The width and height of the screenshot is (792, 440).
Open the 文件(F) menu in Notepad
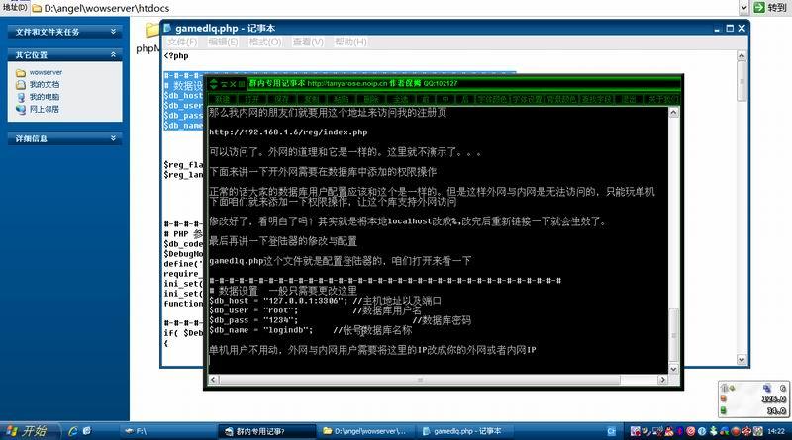182,43
